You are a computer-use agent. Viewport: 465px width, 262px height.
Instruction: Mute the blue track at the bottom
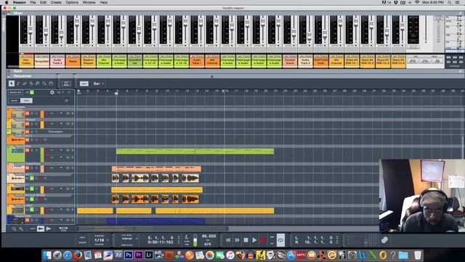tap(28, 220)
